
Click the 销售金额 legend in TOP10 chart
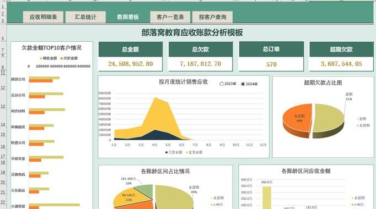48,58
